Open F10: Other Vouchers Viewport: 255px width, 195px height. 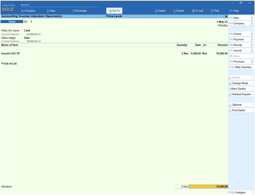coord(240,67)
